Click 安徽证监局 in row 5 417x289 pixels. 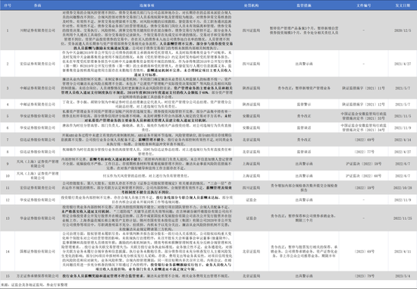(x=251, y=116)
